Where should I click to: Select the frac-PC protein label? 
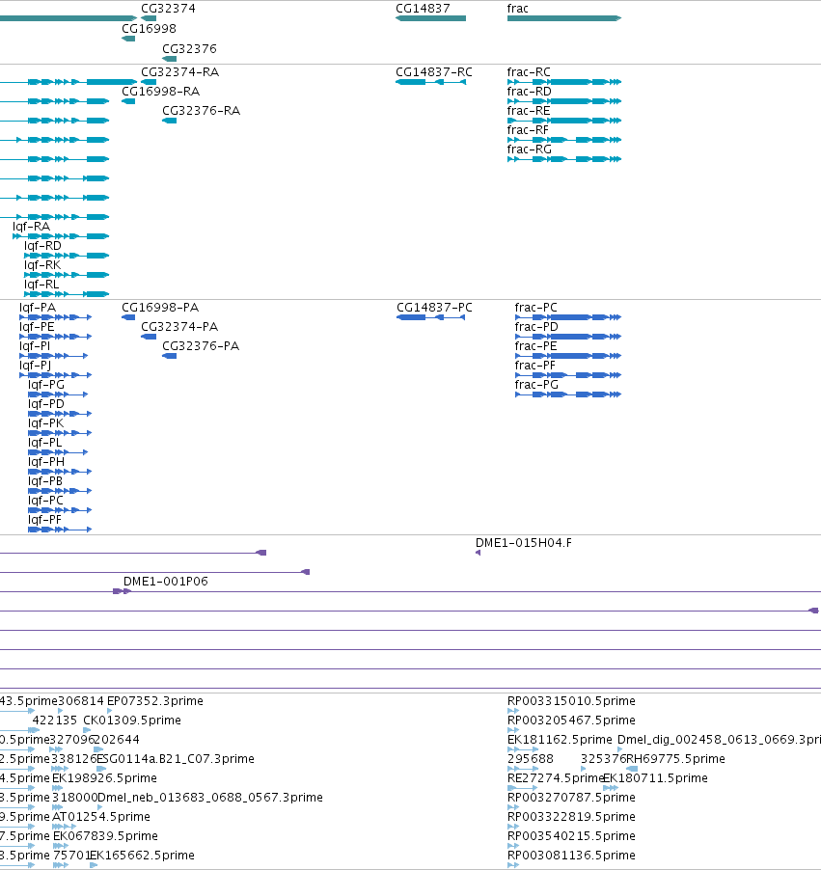point(535,308)
